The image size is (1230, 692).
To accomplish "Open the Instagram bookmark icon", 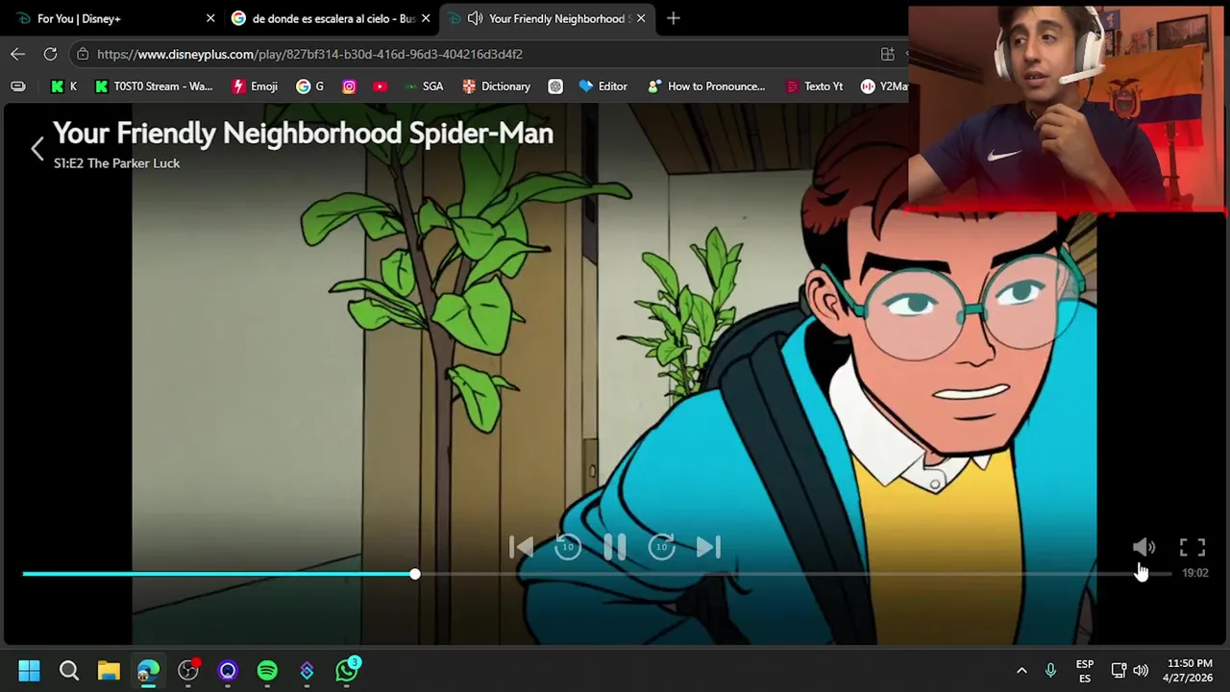I will click(x=349, y=86).
